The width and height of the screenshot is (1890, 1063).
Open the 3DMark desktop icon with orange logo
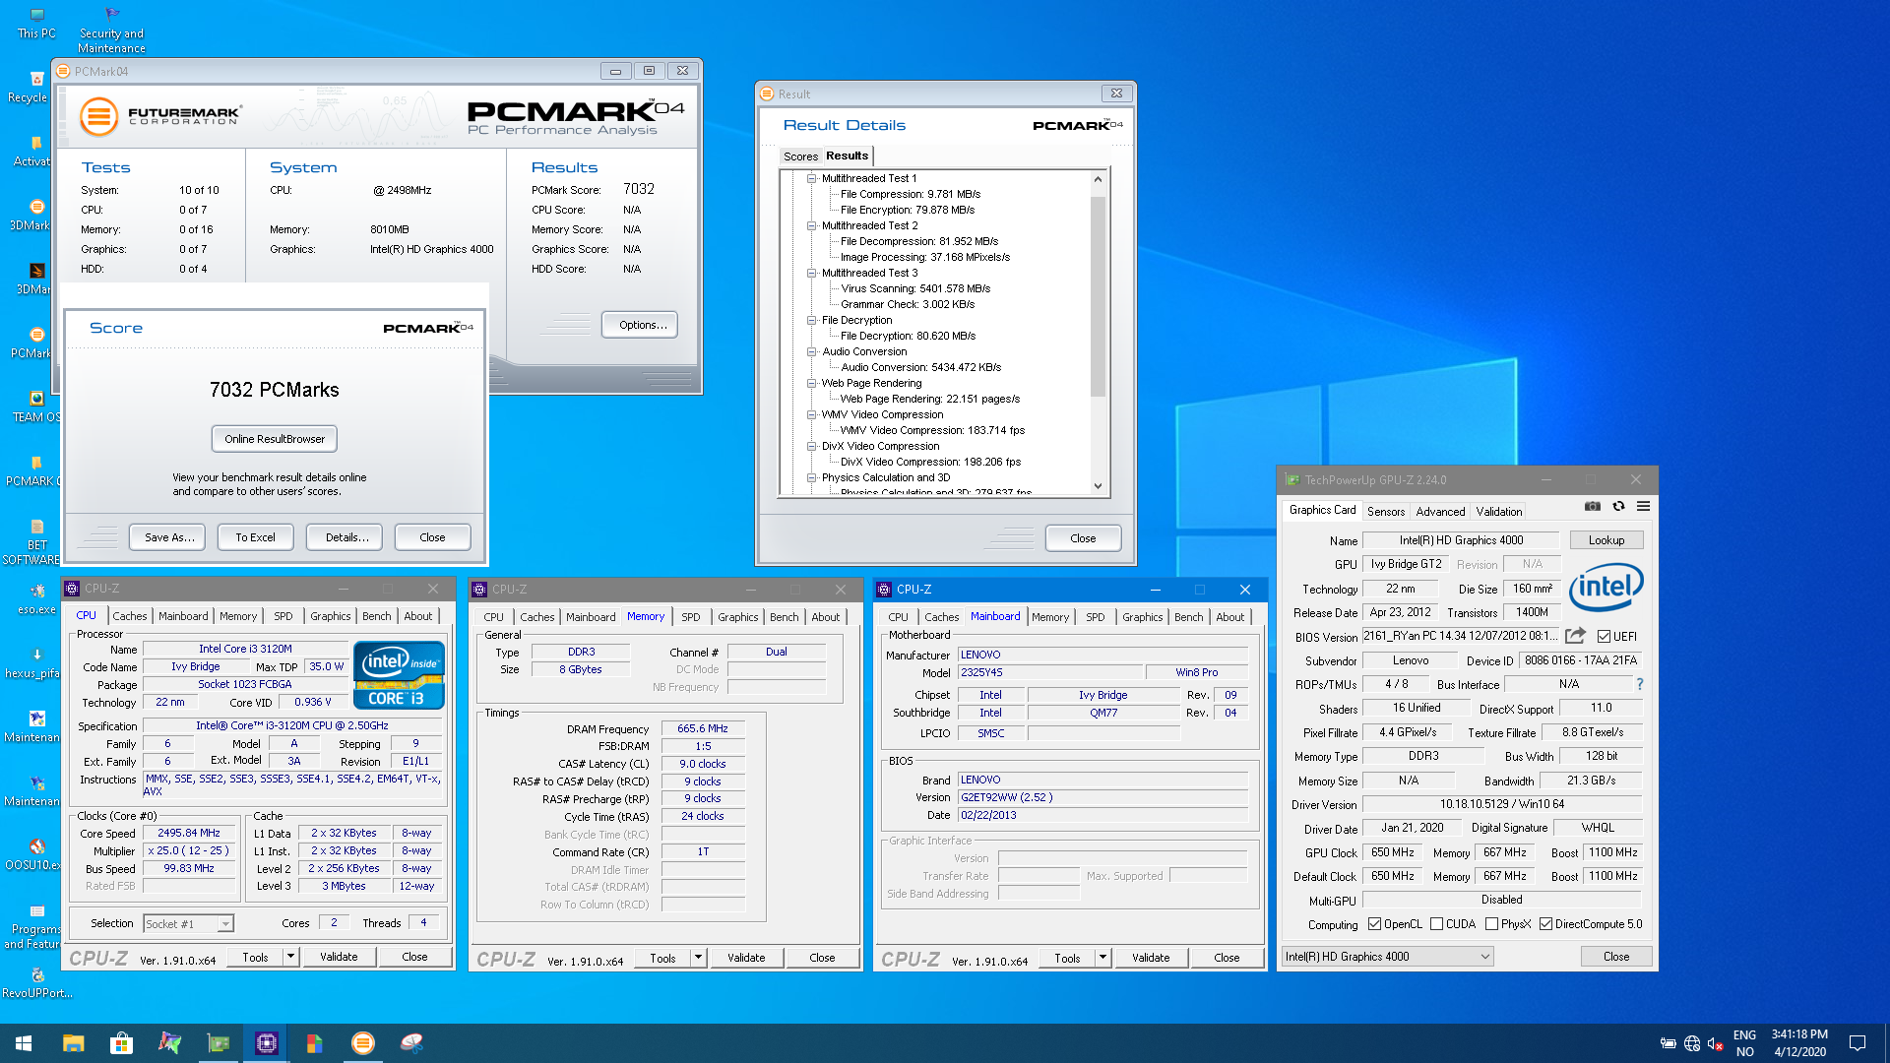(x=32, y=215)
